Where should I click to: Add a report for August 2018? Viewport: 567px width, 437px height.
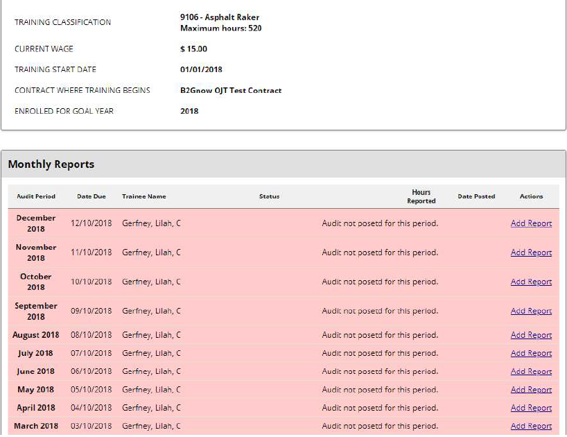pos(531,335)
